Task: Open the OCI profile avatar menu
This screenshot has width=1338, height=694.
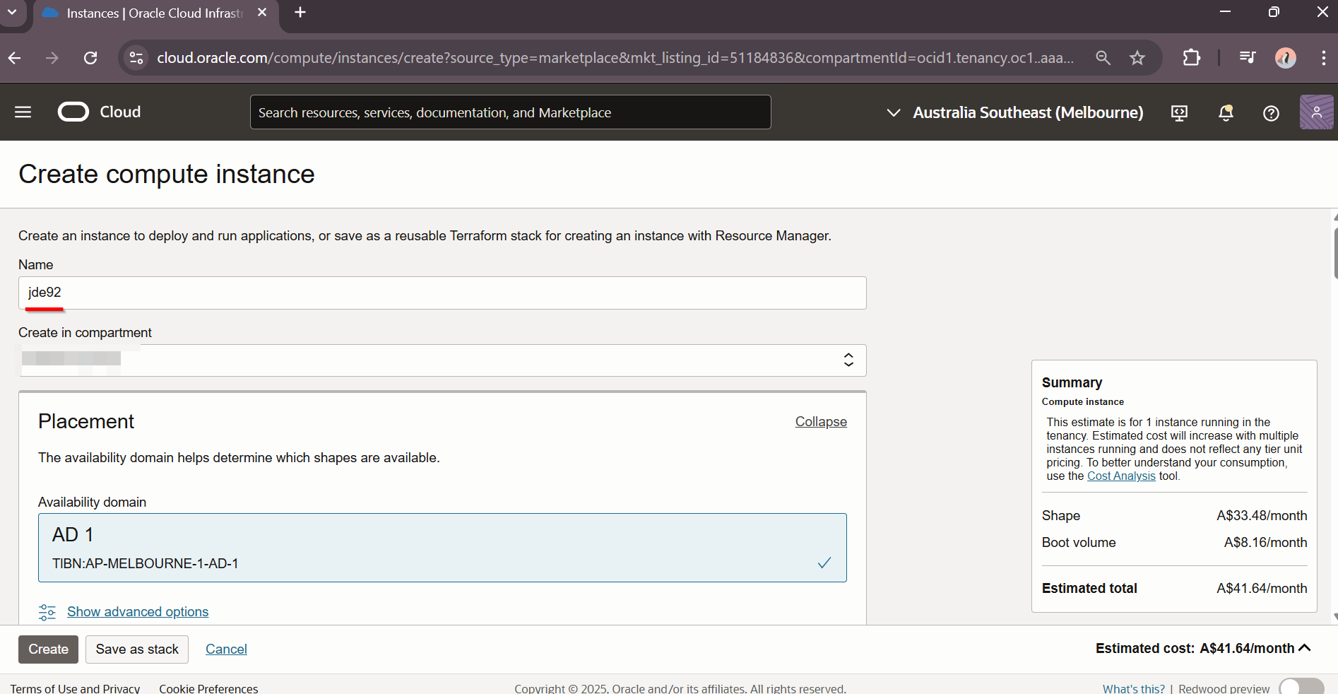Action: click(1315, 112)
